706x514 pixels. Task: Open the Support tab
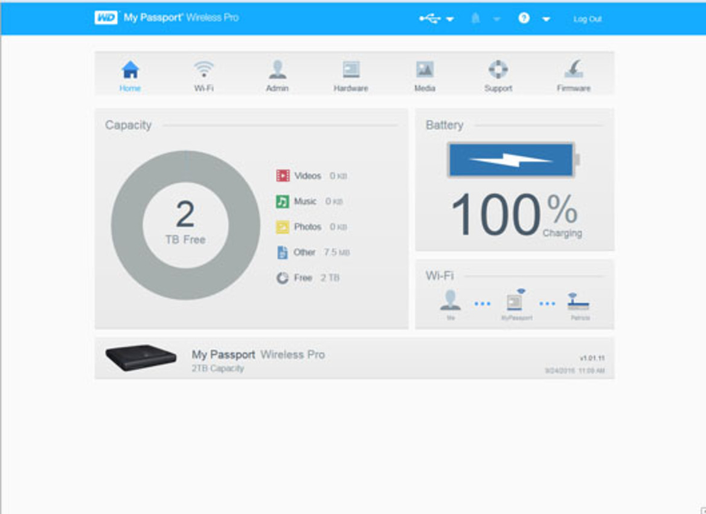click(498, 75)
